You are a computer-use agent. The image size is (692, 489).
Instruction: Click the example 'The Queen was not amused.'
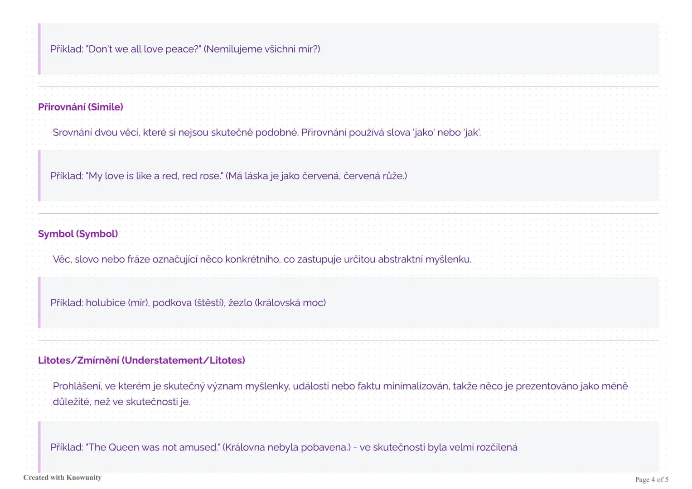pos(284,447)
